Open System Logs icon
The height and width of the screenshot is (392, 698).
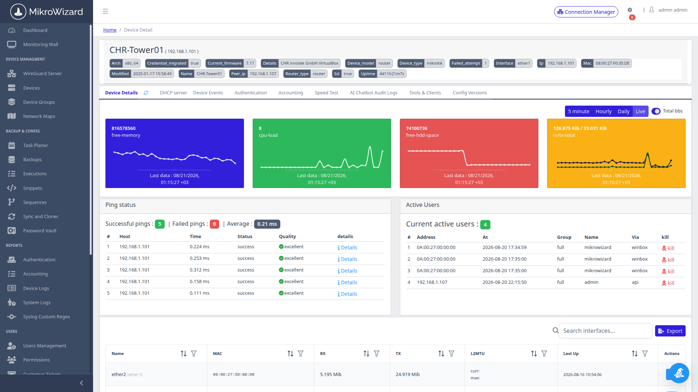point(12,302)
